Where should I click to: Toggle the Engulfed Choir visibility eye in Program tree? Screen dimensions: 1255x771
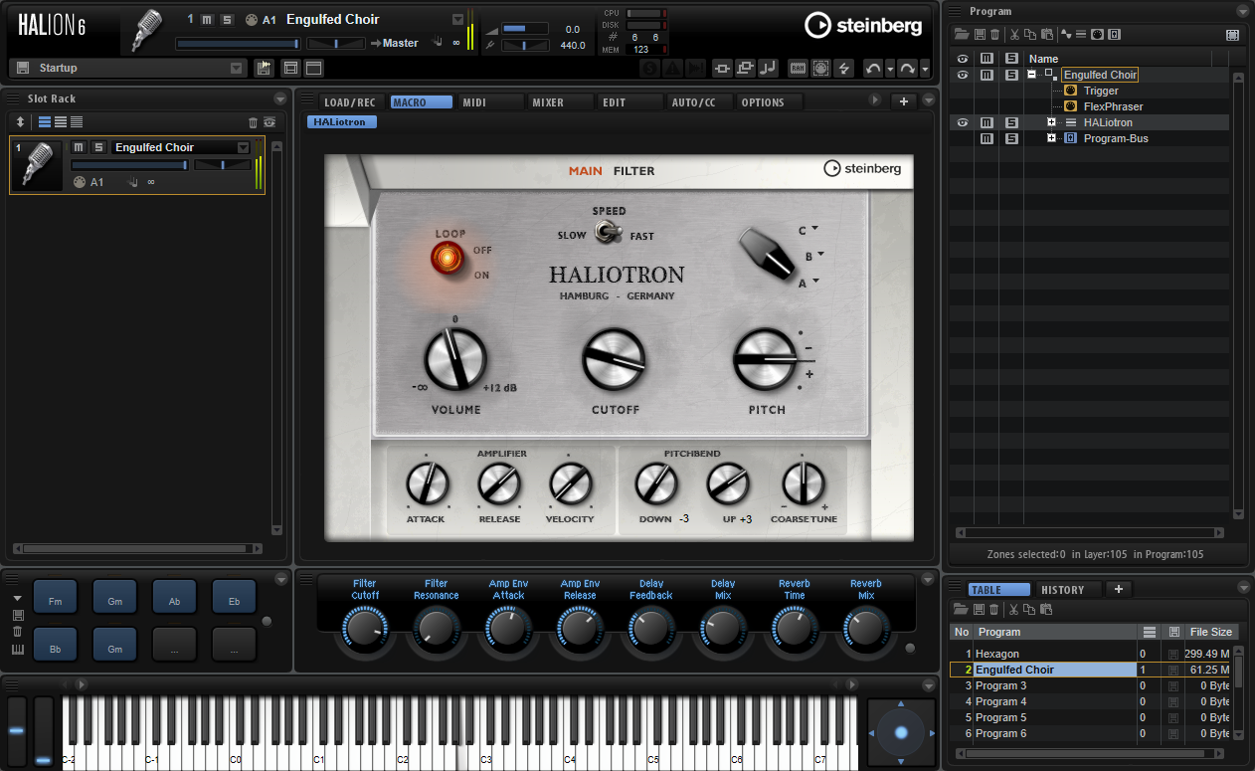tap(962, 75)
